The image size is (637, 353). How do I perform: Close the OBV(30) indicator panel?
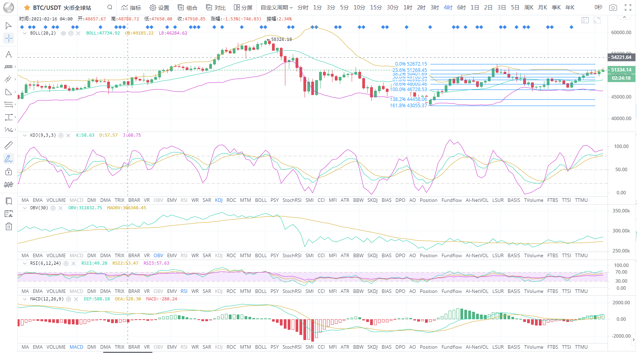pos(60,208)
